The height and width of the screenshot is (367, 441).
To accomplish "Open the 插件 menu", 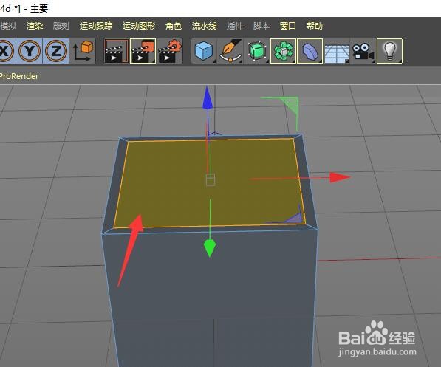I will [235, 26].
